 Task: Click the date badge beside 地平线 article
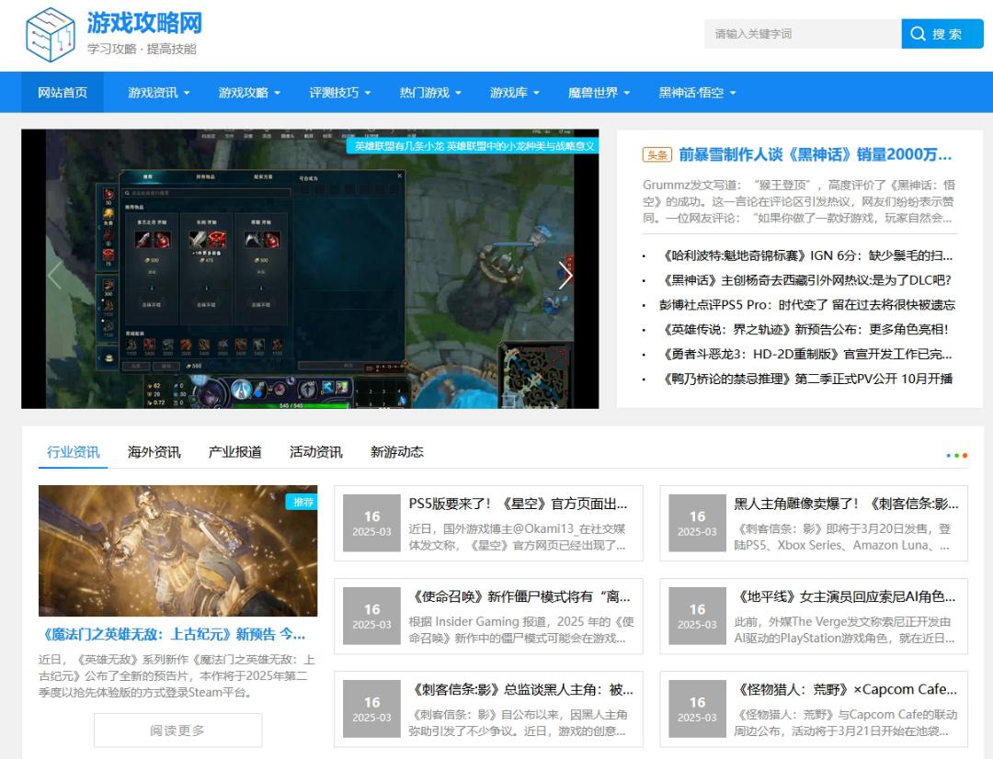697,617
